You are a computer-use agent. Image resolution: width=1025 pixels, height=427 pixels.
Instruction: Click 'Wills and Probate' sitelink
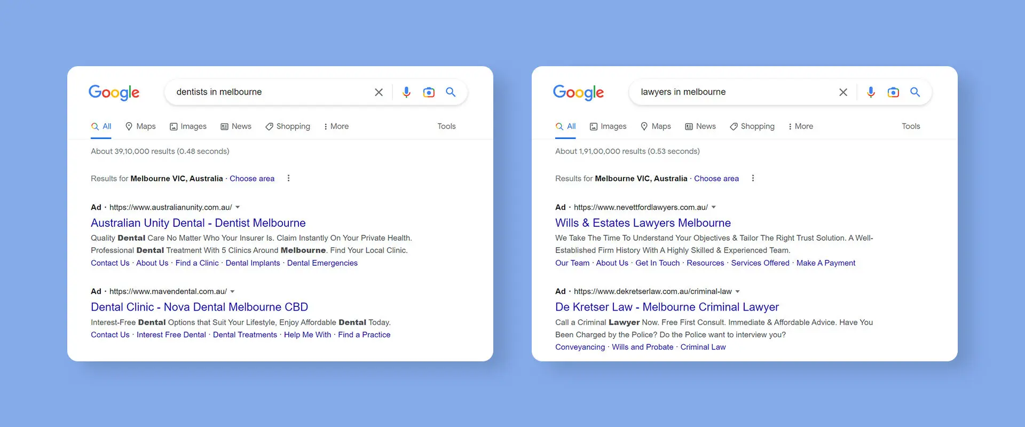click(x=643, y=347)
